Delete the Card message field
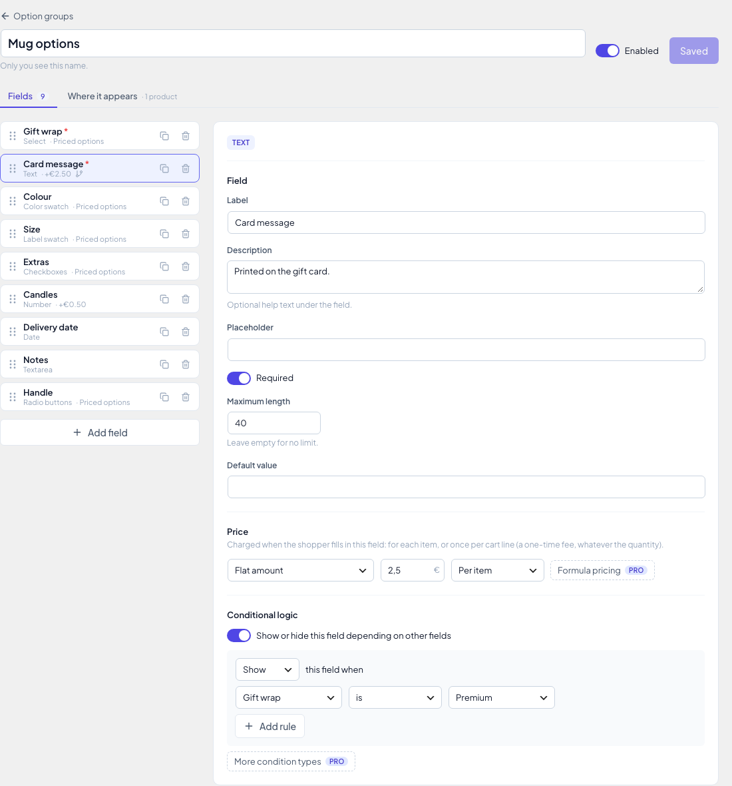Image resolution: width=732 pixels, height=786 pixels. [186, 169]
